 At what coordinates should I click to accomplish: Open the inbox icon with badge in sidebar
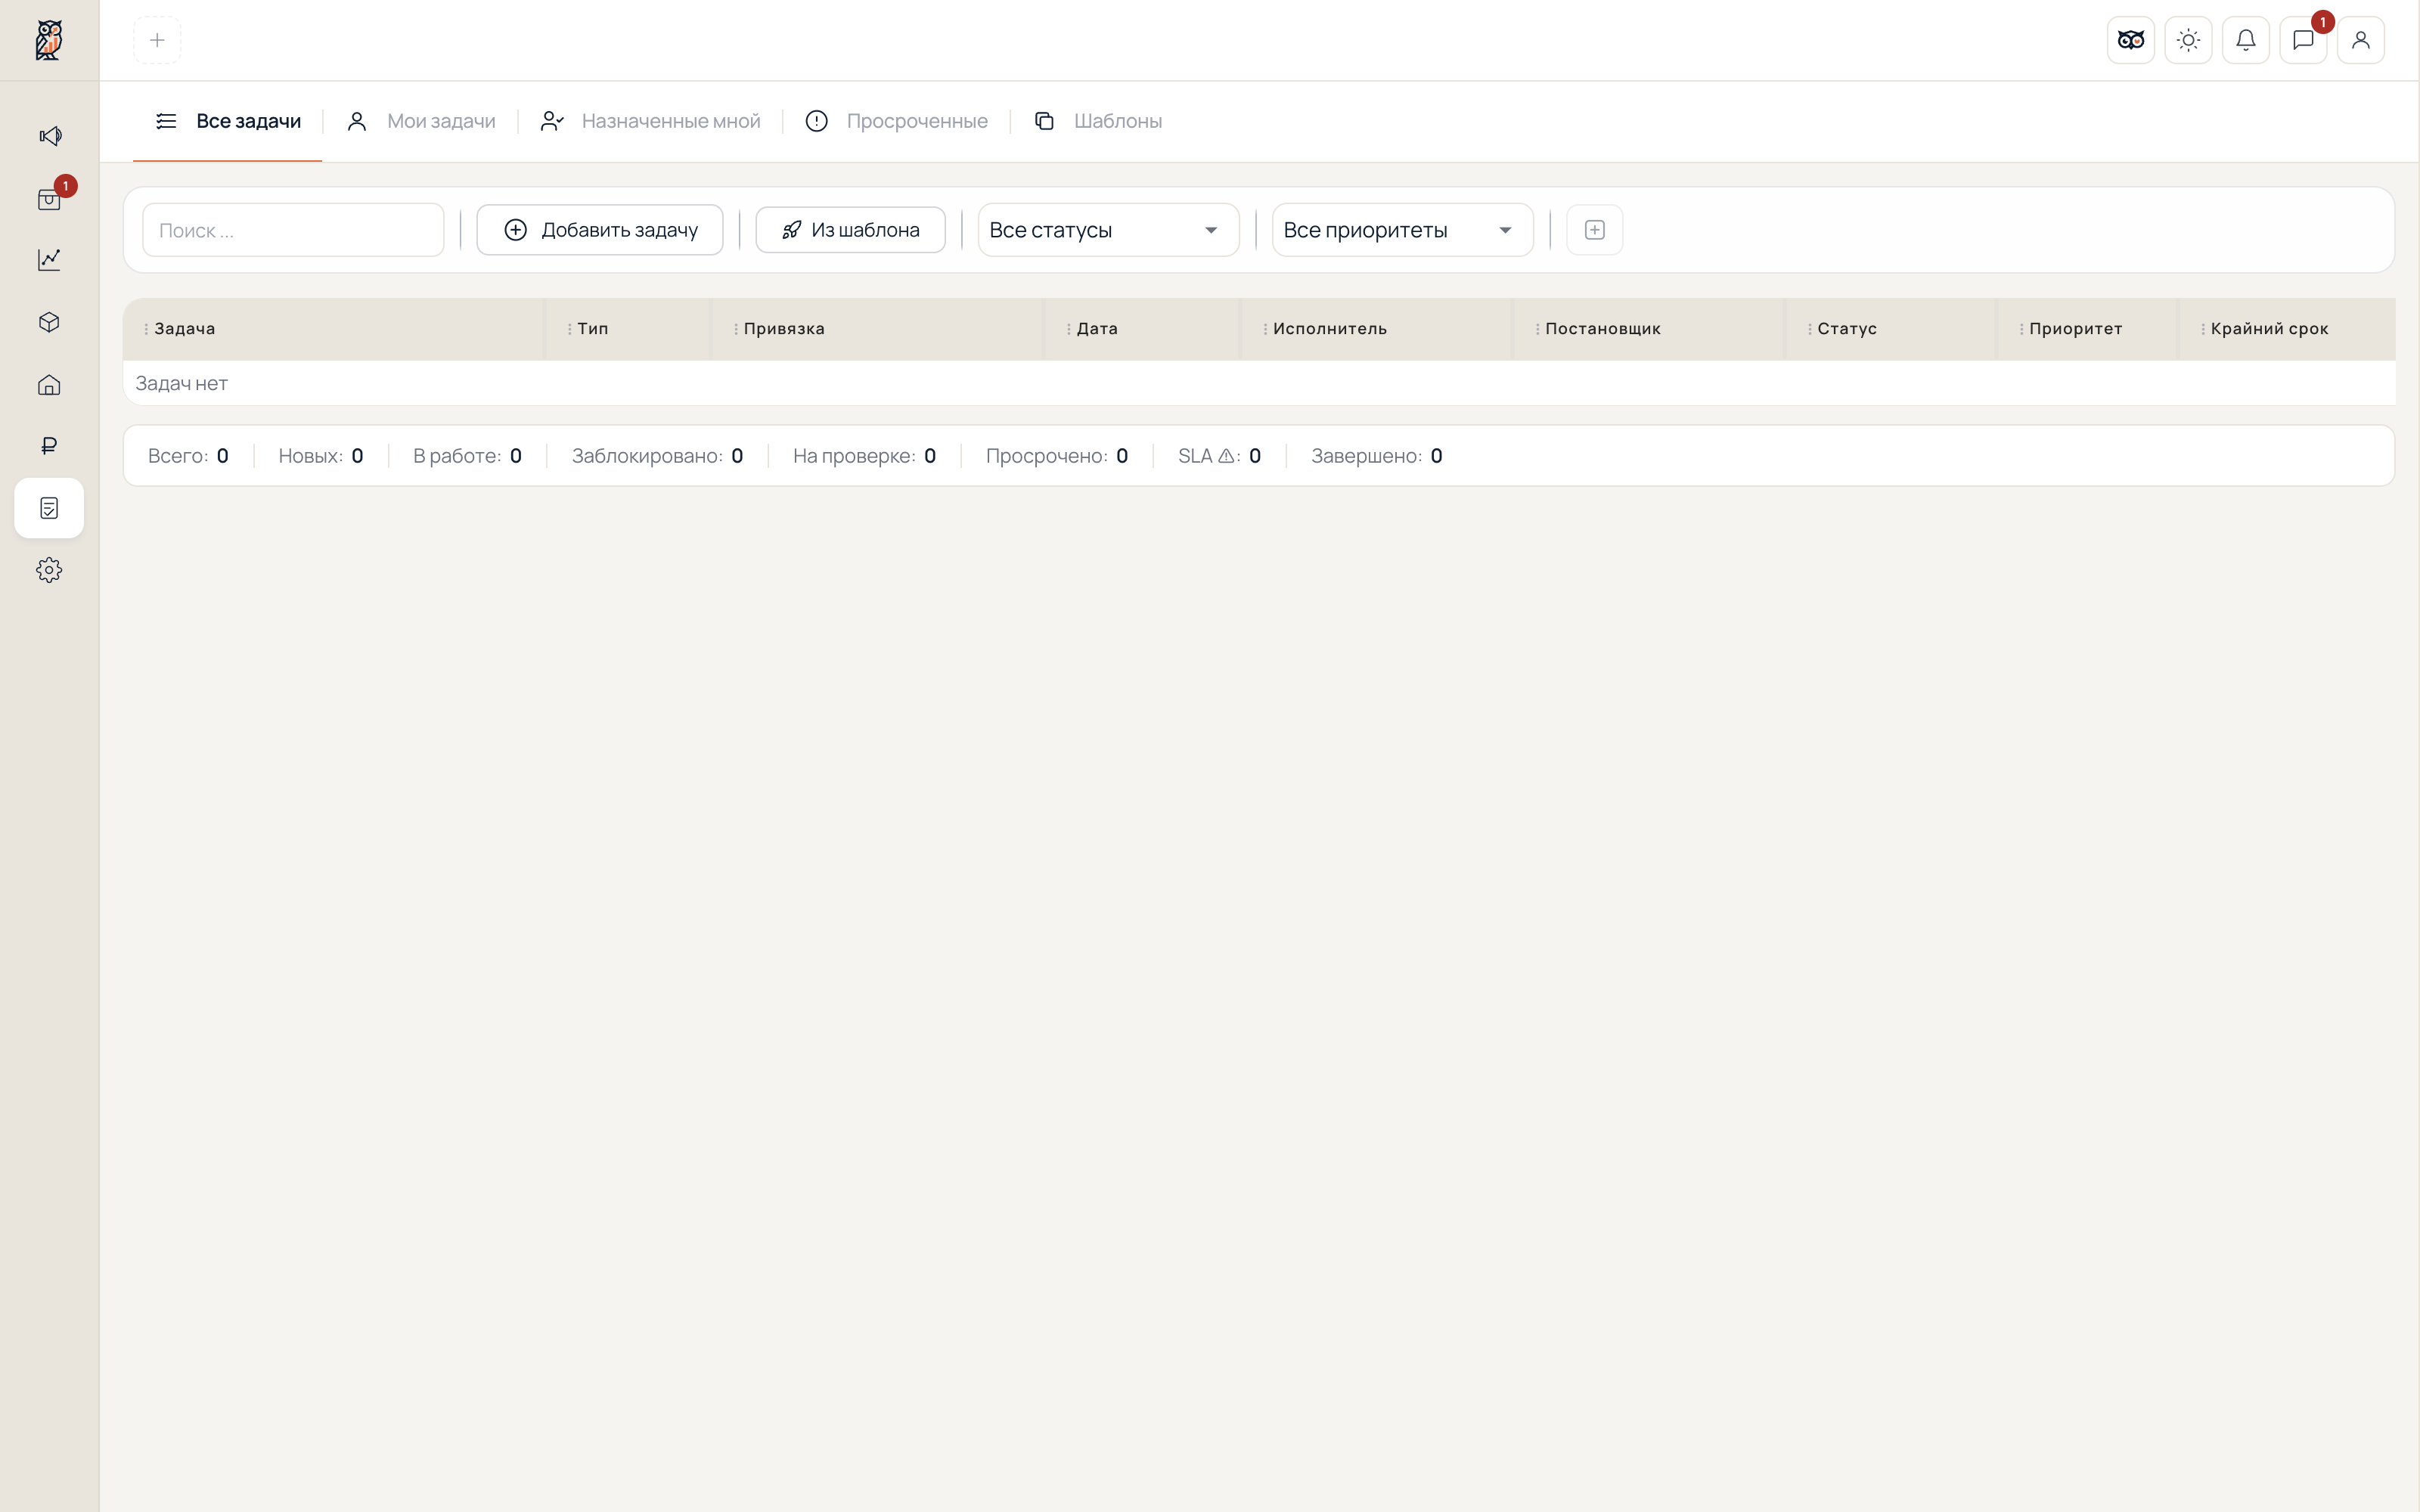pyautogui.click(x=49, y=199)
